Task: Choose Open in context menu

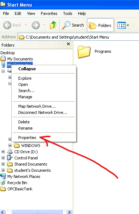Action: click(x=44, y=84)
